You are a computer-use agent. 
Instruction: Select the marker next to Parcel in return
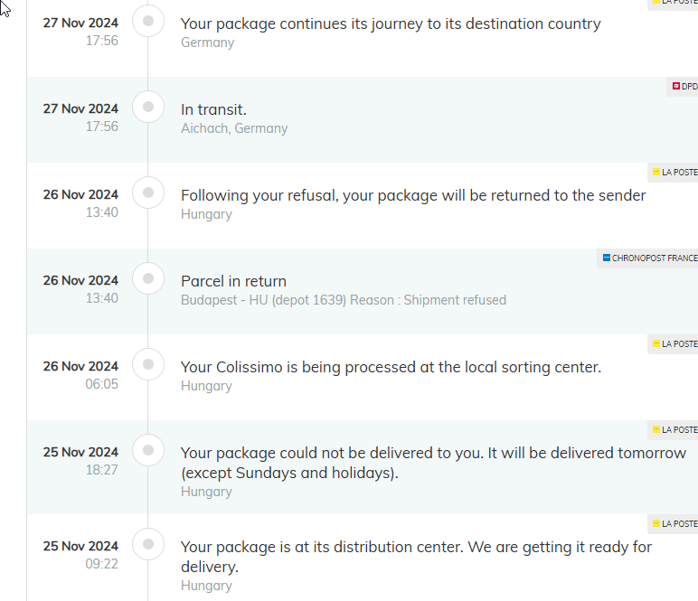click(148, 278)
